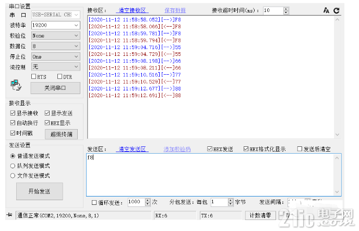Click the pin icon in status bar

click(9, 215)
